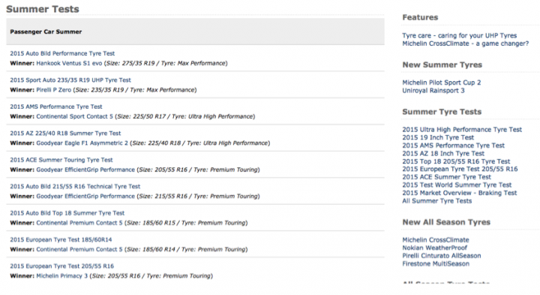The width and height of the screenshot is (540, 295).
Task: Click the Pirelli P Zero winner link
Action: pos(54,90)
